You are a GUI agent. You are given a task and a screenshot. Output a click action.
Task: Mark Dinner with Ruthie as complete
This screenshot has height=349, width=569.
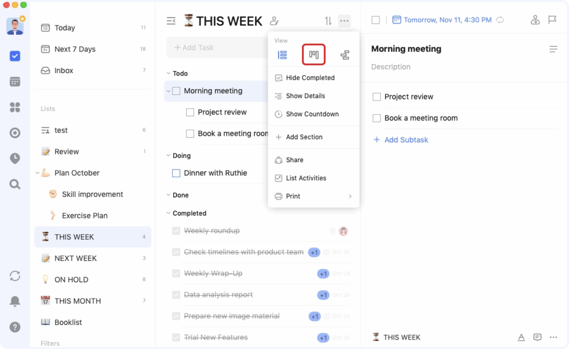(176, 173)
